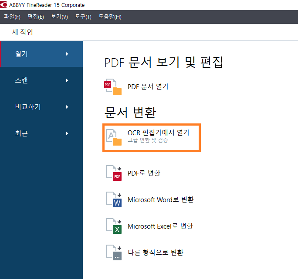Screen dimensions: 298x279
Task: Select the 새 작업 tab
Action: click(x=22, y=32)
